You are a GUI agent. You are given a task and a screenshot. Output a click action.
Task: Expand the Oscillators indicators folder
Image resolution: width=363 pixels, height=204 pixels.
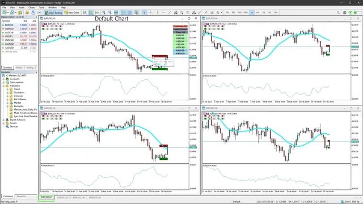click(7, 92)
